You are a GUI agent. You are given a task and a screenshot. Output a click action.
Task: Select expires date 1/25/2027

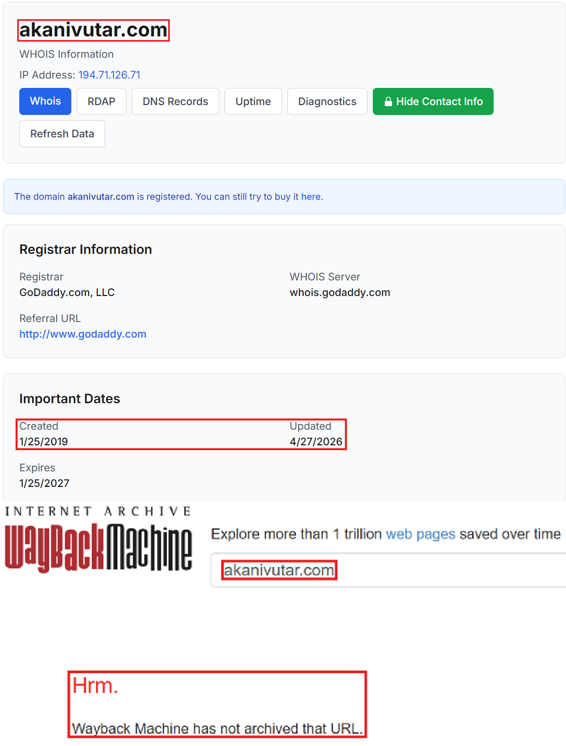tap(44, 483)
